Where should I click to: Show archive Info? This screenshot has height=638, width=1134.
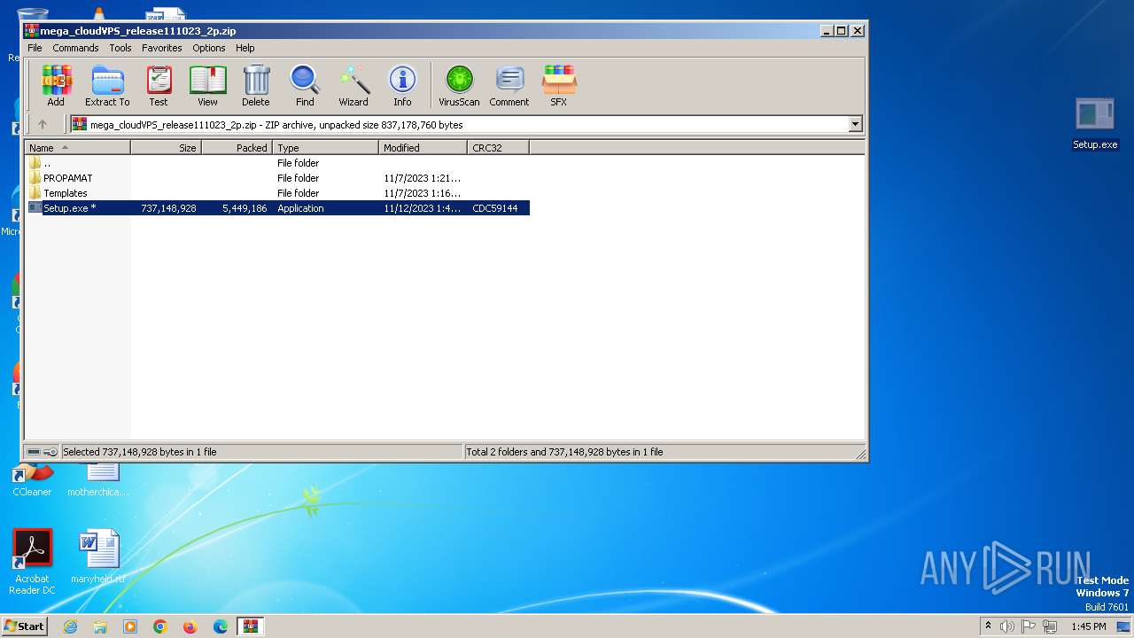point(402,86)
